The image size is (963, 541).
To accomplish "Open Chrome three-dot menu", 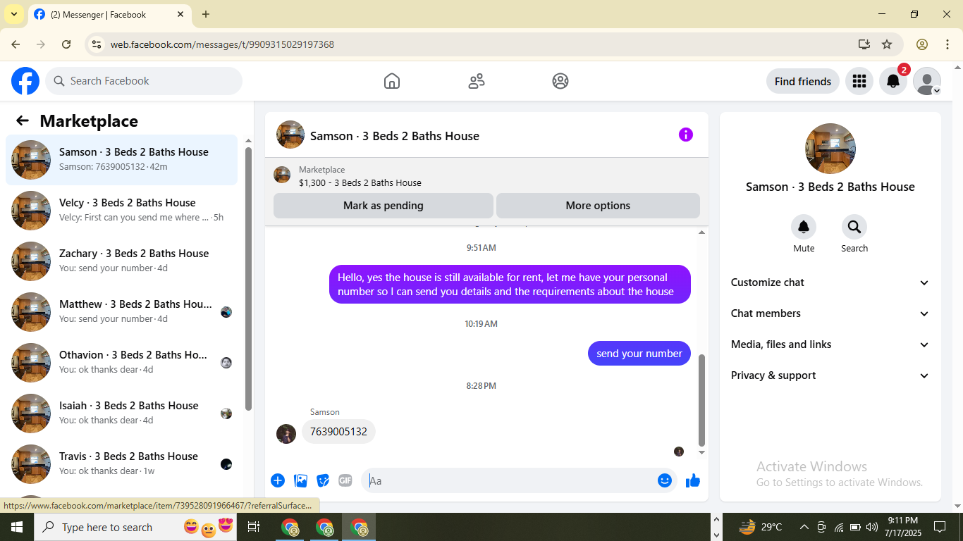I will click(x=947, y=44).
